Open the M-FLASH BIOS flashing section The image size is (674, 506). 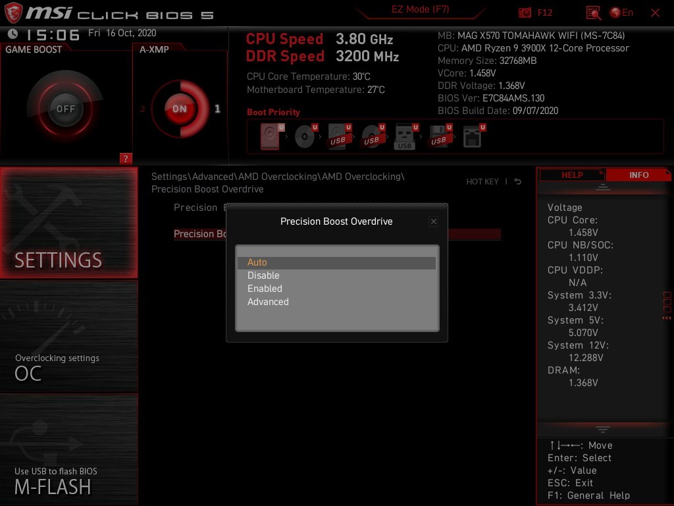click(68, 449)
